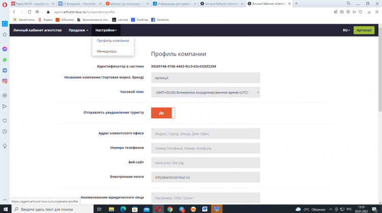Open Messenger in Opera sidebar
This screenshot has width=382, height=213.
(5, 49)
